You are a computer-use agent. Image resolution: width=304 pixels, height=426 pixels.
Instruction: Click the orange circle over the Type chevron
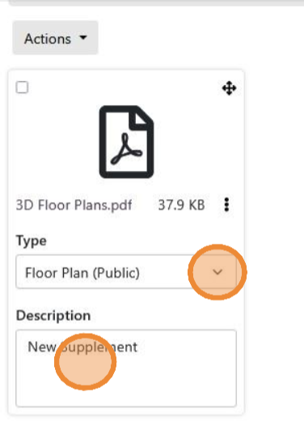click(217, 272)
